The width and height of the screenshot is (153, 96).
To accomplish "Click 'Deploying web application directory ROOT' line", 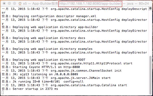I will (44, 60).
